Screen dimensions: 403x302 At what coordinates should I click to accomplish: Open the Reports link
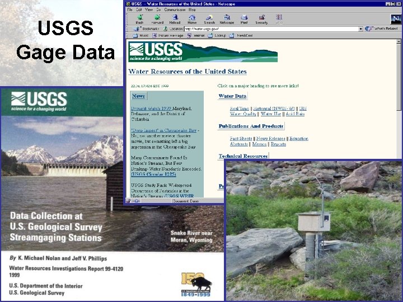278,144
